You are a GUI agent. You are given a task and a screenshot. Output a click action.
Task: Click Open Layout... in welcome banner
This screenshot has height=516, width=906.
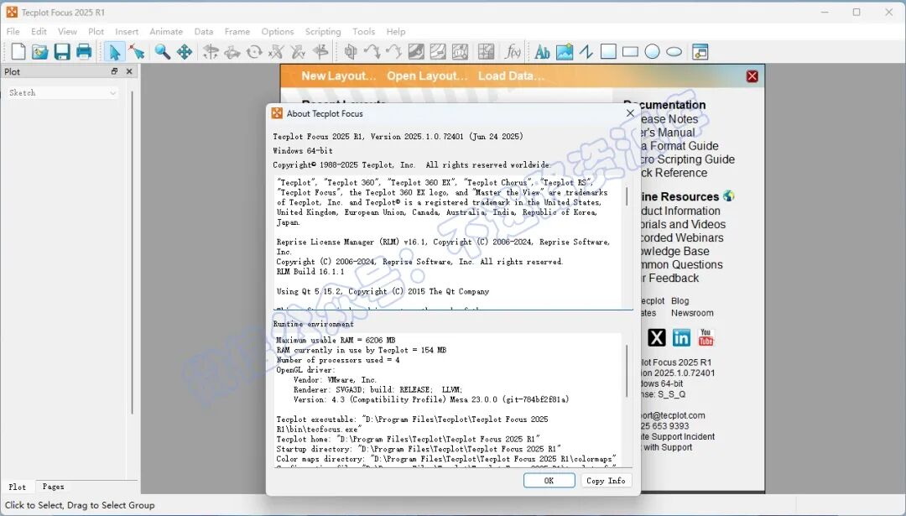coord(427,76)
